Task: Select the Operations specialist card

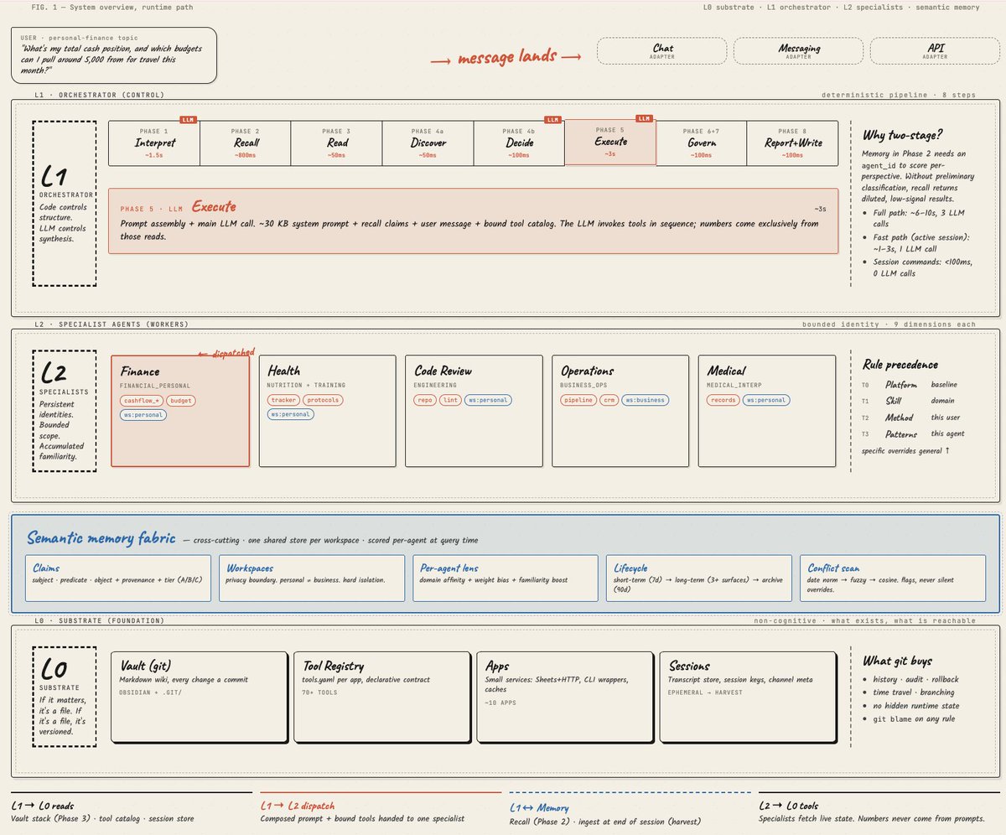Action: tap(620, 411)
